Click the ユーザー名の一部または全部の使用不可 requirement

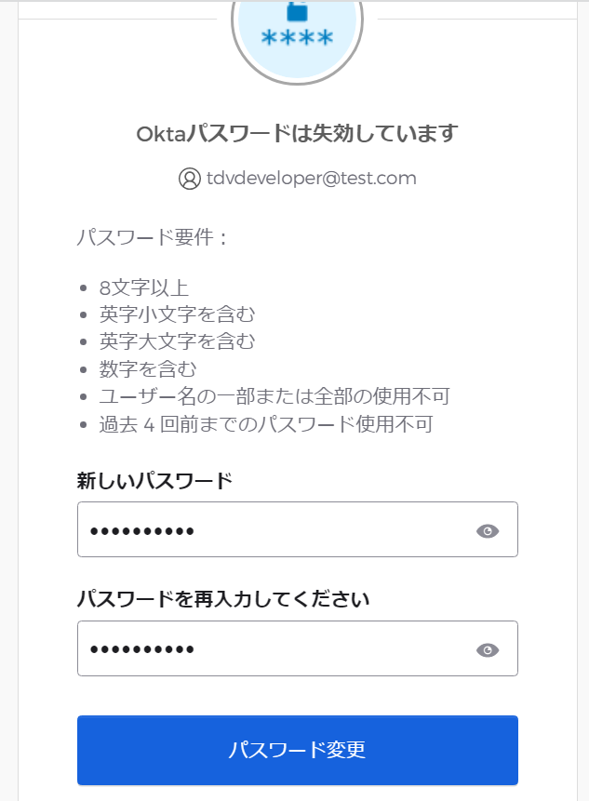tap(274, 396)
